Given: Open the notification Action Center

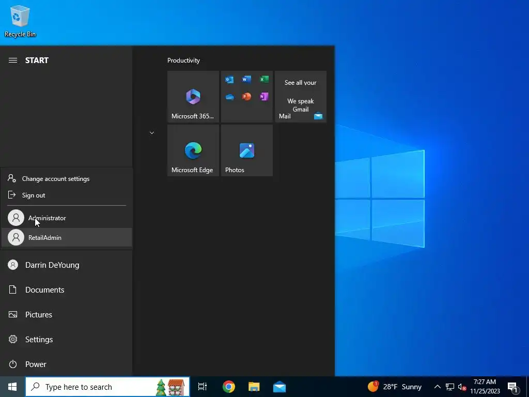Looking at the screenshot, I should click(x=513, y=387).
